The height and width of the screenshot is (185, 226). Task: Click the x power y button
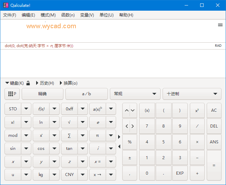click(197, 110)
